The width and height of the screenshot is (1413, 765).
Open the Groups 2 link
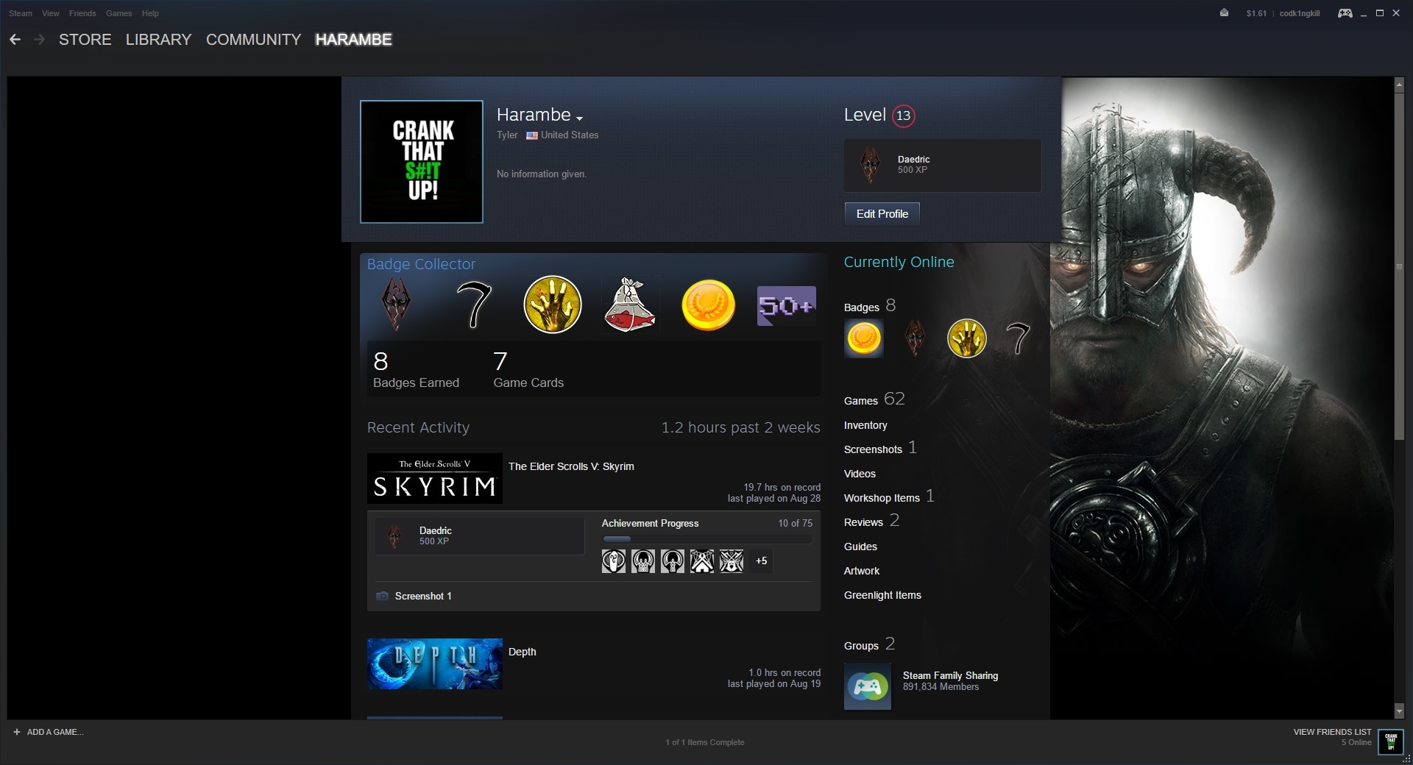(x=869, y=644)
